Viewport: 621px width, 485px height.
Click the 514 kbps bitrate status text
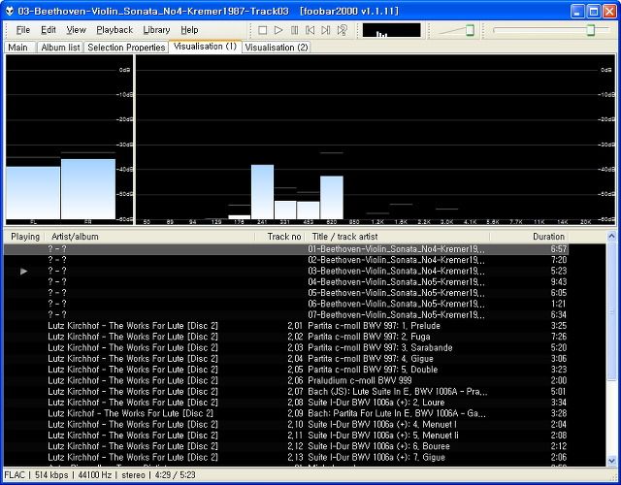coord(51,475)
